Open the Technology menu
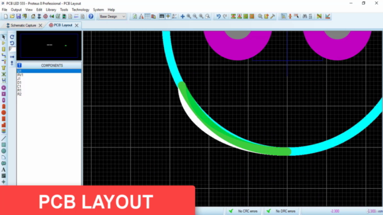The height and width of the screenshot is (215, 383). 80,10
